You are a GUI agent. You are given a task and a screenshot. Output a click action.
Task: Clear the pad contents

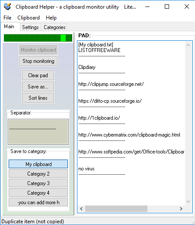(x=38, y=75)
